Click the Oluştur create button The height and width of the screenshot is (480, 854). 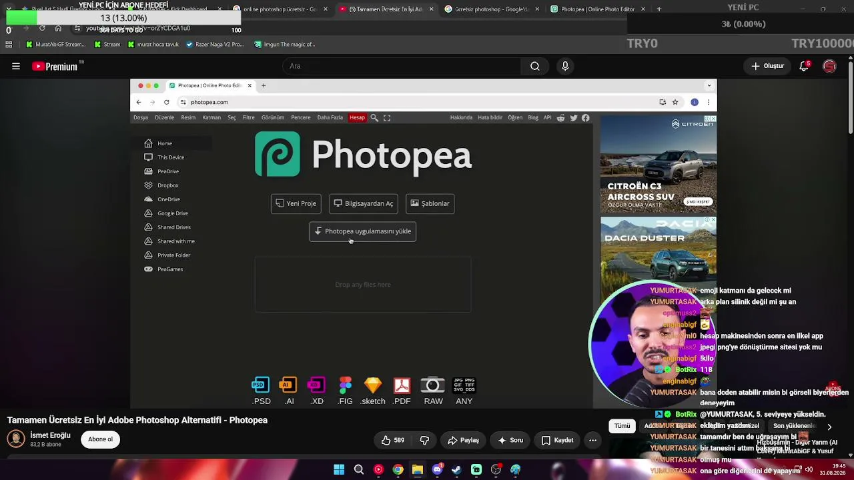point(768,66)
